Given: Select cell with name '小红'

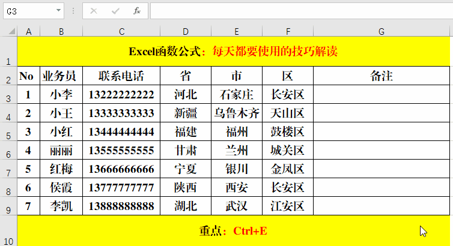Looking at the screenshot, I should tap(61, 131).
